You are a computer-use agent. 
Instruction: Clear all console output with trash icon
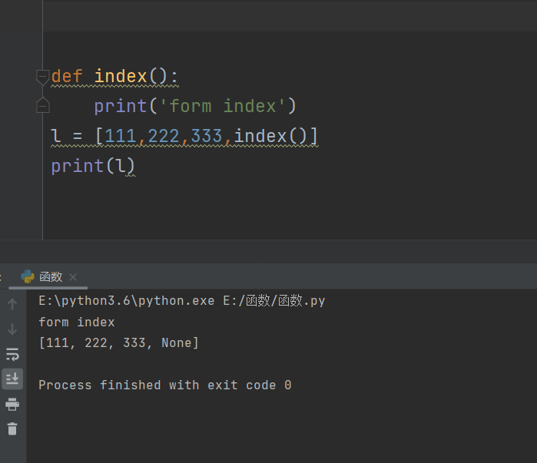12,428
